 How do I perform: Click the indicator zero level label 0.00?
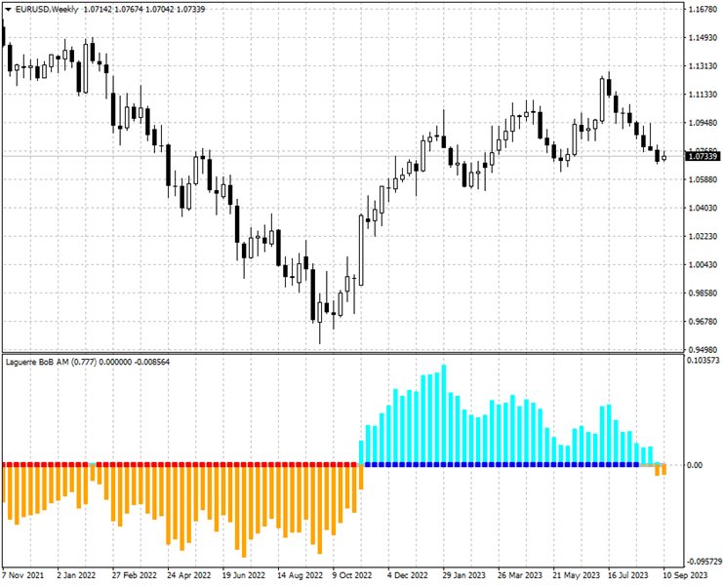tap(695, 465)
